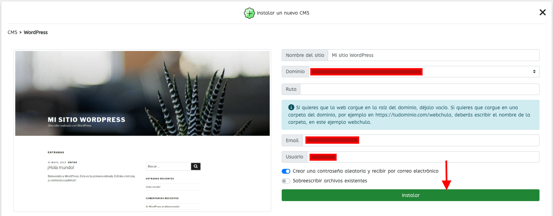Image resolution: width=553 pixels, height=216 pixels.
Task: Close the Instalar un nuevo CMS dialog
Action: pyautogui.click(x=543, y=12)
